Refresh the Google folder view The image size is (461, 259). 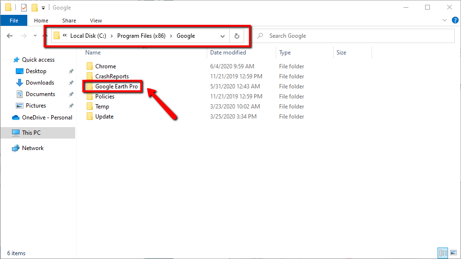point(236,36)
